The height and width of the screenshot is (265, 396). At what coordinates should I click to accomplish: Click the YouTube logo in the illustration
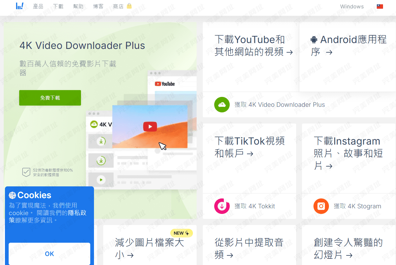point(165,84)
